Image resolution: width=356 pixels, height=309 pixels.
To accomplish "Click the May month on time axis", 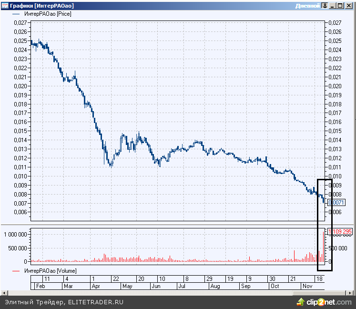I will point(127,286).
